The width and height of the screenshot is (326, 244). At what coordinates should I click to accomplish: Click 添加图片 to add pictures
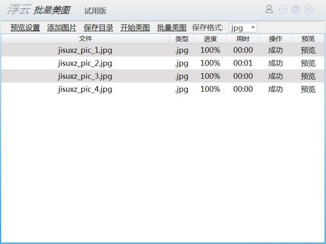click(62, 28)
